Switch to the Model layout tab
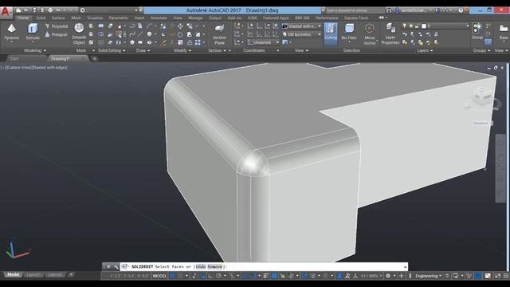This screenshot has width=510, height=287. click(x=13, y=275)
